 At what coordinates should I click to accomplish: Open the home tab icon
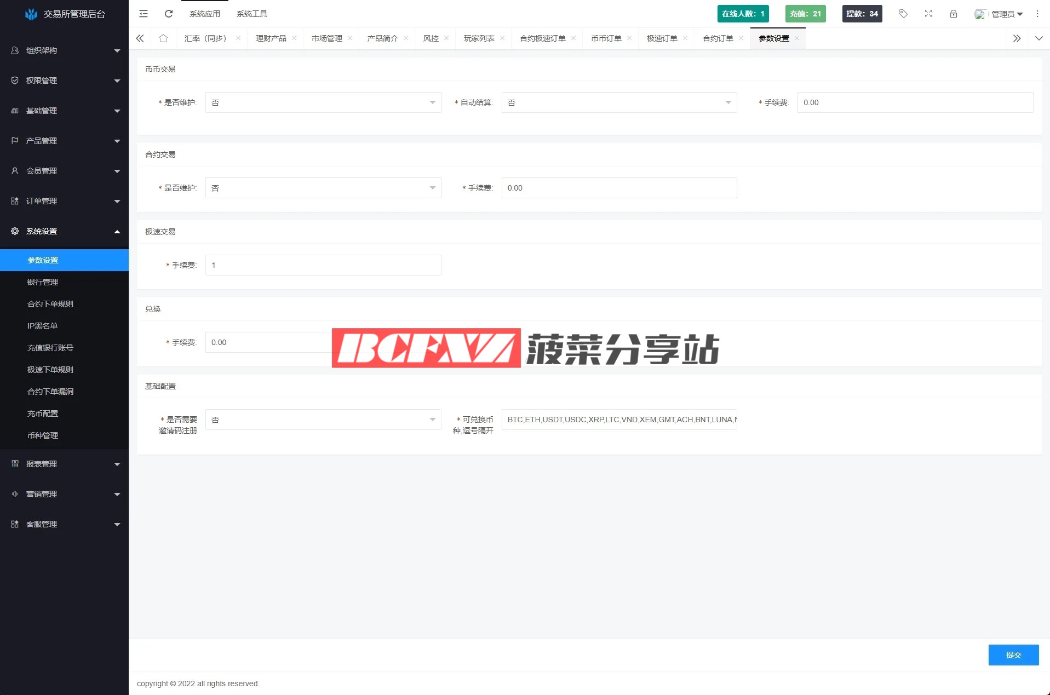[x=163, y=38]
